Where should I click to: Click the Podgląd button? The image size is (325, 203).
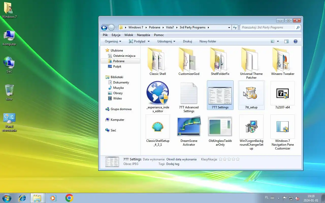coord(137,41)
